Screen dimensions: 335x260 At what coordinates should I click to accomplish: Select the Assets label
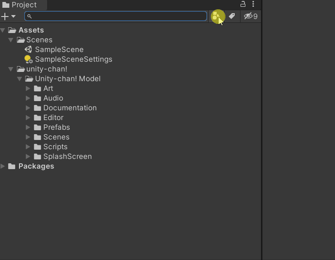(x=31, y=30)
